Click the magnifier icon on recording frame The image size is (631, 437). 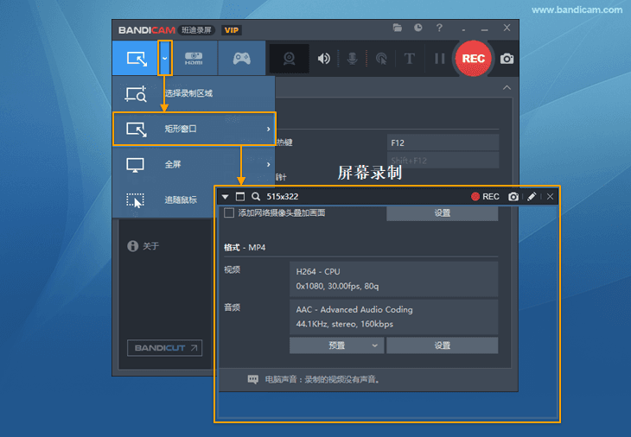pyautogui.click(x=256, y=197)
